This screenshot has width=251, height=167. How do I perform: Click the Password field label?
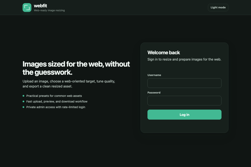154,93
